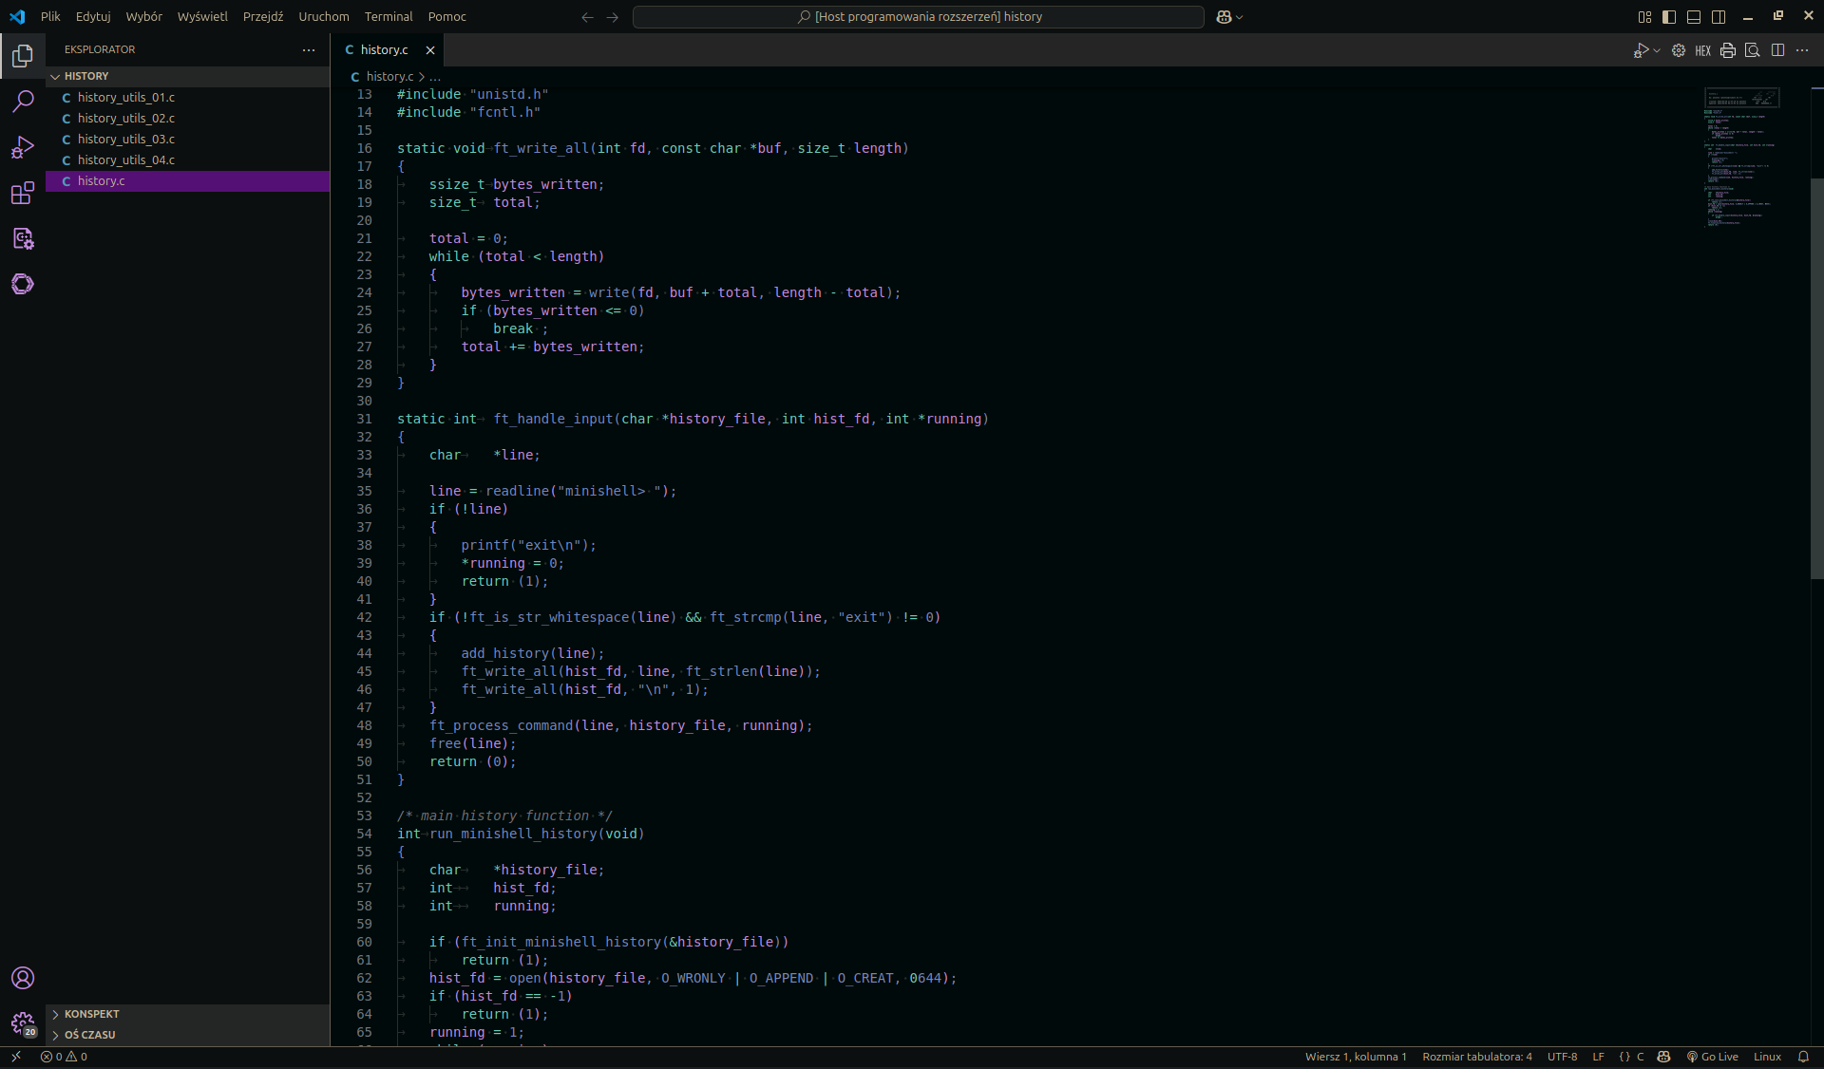Open the Uruchom menu
The height and width of the screenshot is (1069, 1824).
click(323, 17)
